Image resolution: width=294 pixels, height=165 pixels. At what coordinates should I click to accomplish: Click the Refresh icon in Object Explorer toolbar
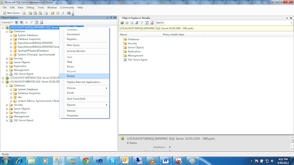36,22
